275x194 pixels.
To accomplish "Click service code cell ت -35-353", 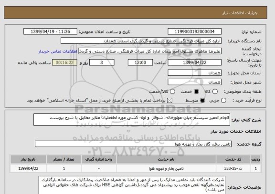I will click(233, 168).
